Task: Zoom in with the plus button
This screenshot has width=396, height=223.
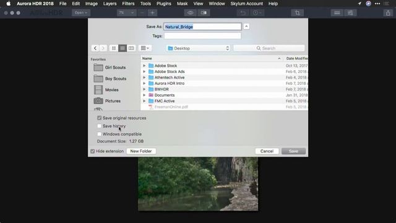Action: tap(152, 12)
